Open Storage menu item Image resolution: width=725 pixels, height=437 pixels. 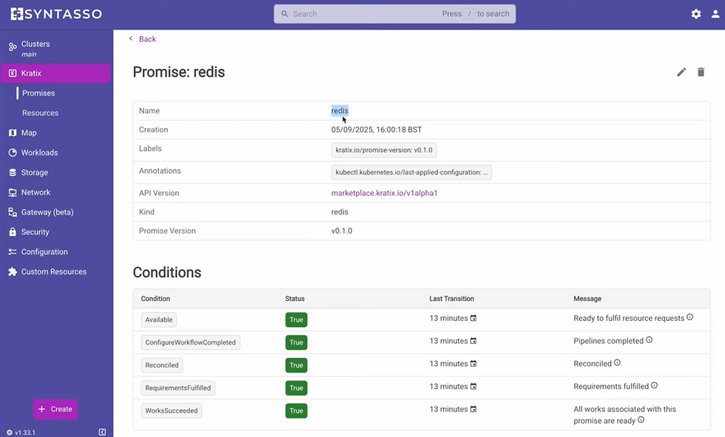56,172
